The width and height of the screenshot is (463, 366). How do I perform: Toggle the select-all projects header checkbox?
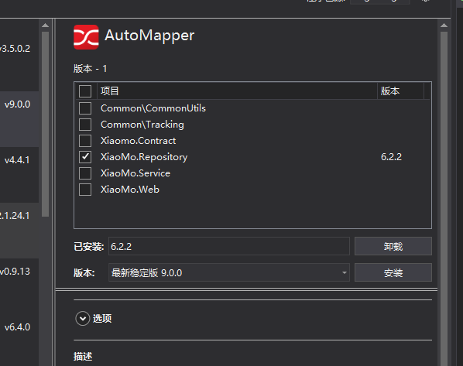coord(85,91)
